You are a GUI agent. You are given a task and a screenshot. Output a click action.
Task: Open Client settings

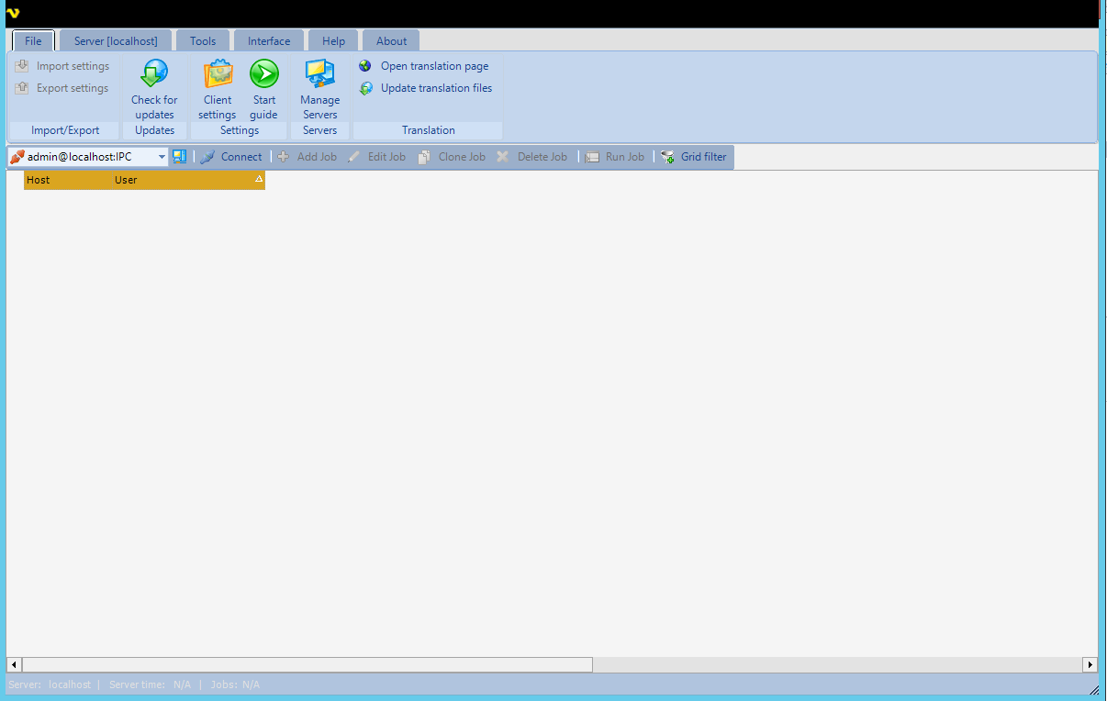pyautogui.click(x=218, y=74)
